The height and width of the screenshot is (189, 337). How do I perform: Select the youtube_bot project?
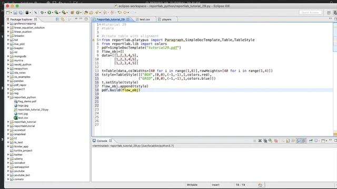pos(22,175)
